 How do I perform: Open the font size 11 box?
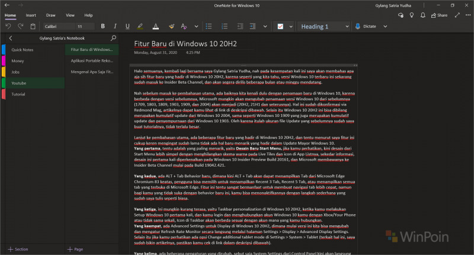coord(85,26)
